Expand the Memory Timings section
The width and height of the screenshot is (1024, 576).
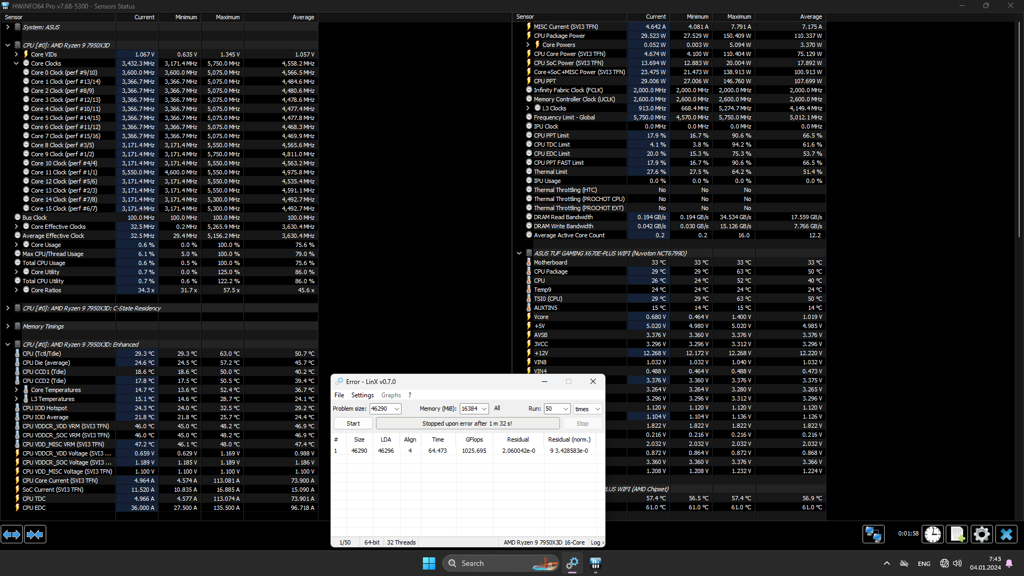tap(7, 326)
